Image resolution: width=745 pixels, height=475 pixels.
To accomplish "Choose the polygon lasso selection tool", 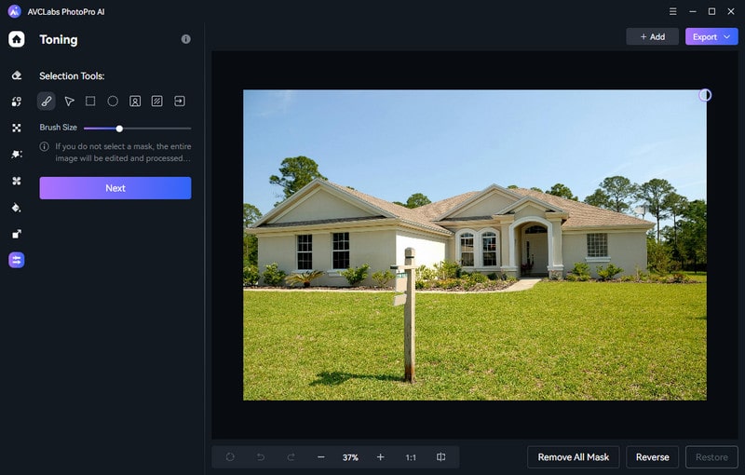I will click(x=69, y=101).
